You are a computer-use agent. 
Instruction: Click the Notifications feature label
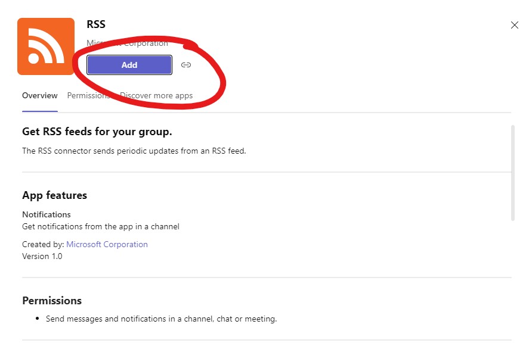click(x=46, y=214)
